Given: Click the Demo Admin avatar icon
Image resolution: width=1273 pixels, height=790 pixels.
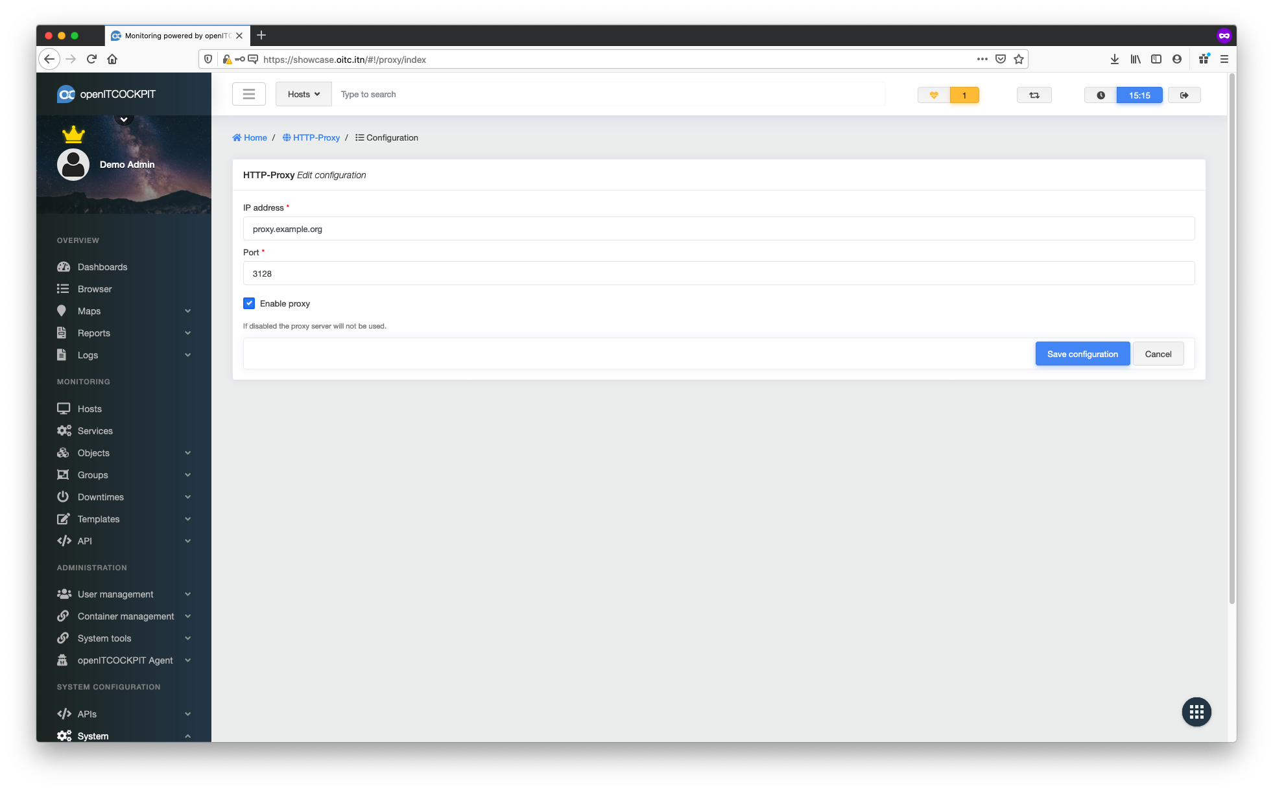Looking at the screenshot, I should point(73,165).
